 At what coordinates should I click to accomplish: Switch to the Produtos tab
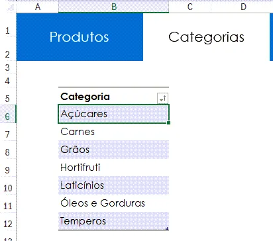pos(80,37)
